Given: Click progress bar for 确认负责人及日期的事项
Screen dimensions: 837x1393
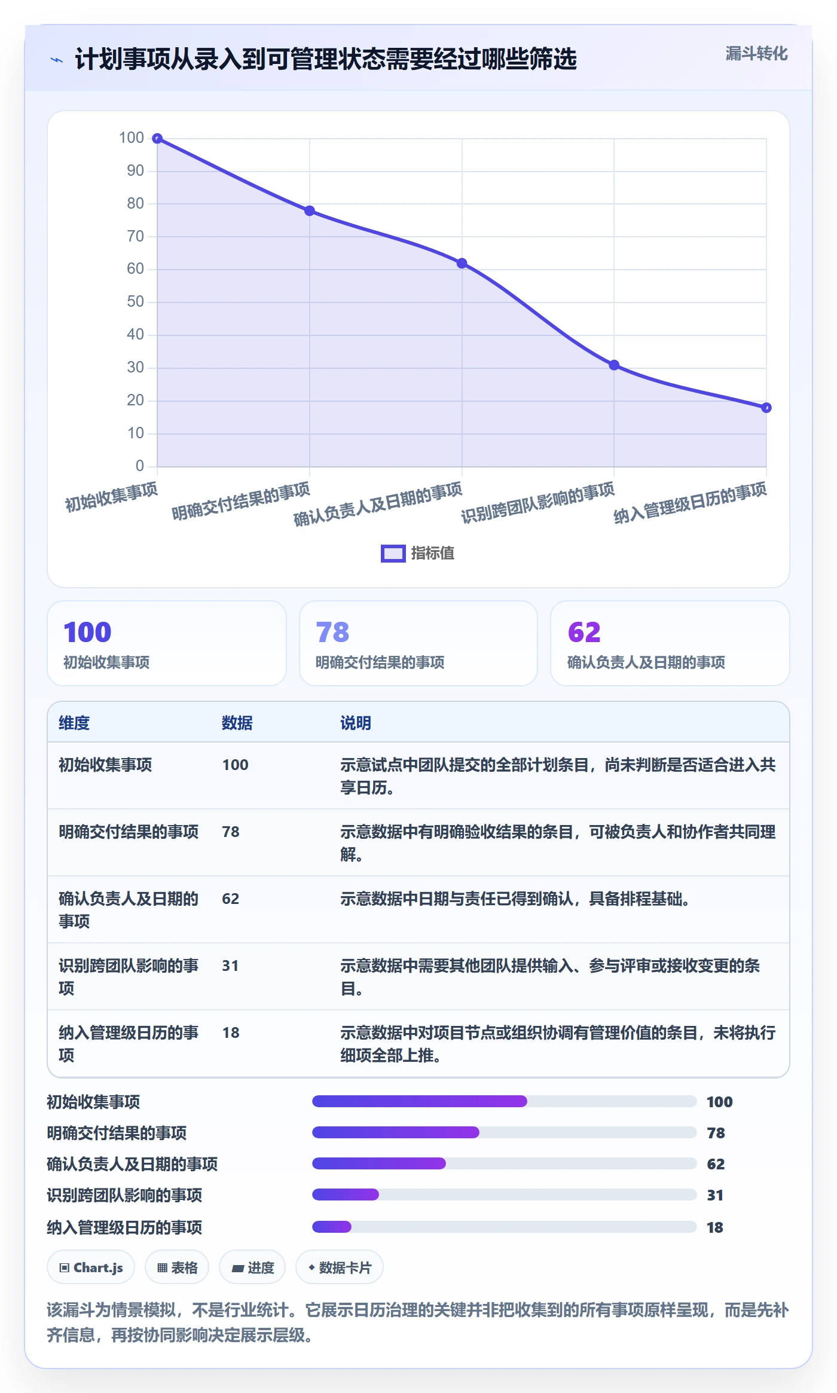Looking at the screenshot, I should point(505,1163).
